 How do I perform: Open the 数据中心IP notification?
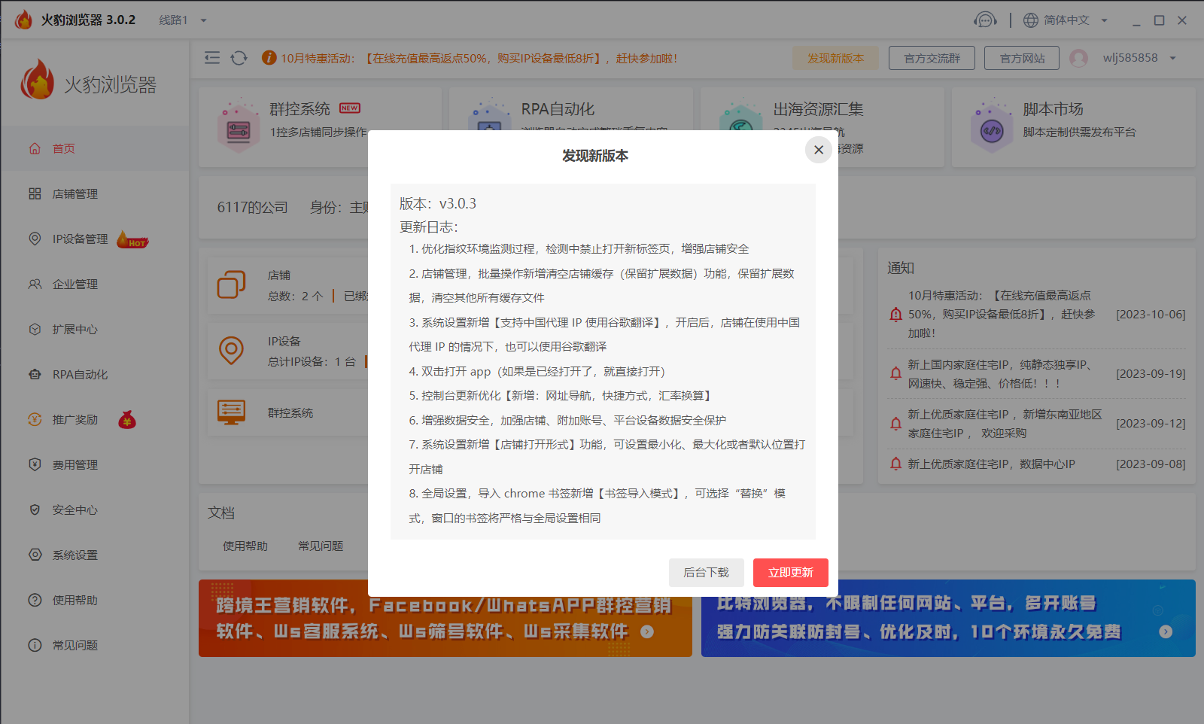click(x=1036, y=464)
